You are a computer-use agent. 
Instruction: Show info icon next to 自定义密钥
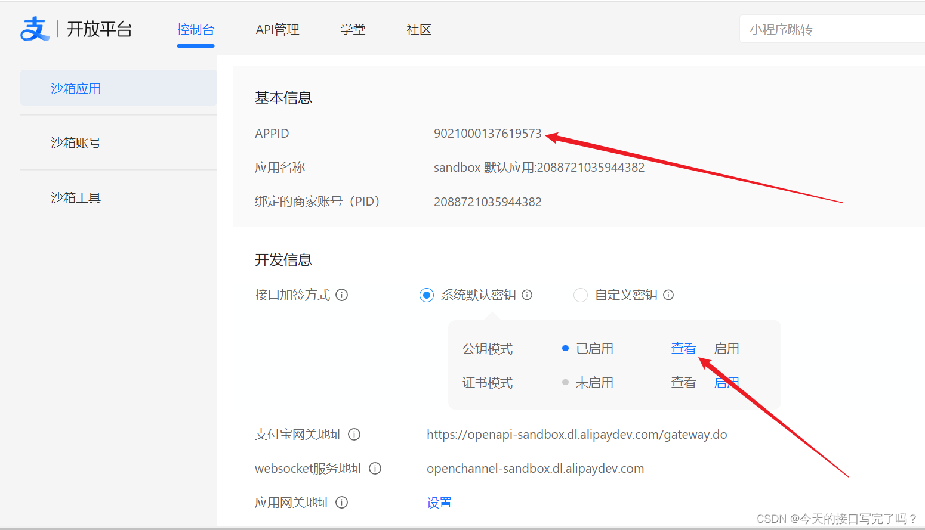tap(668, 295)
